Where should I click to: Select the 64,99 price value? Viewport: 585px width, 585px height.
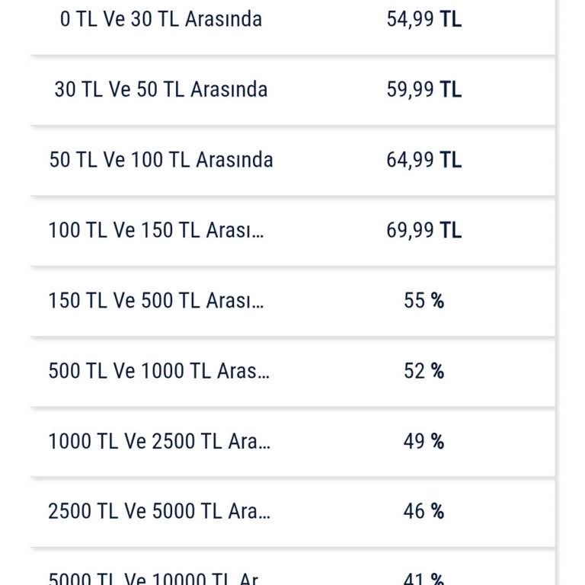[x=410, y=160]
